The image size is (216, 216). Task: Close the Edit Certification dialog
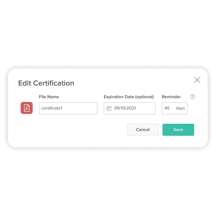[197, 80]
